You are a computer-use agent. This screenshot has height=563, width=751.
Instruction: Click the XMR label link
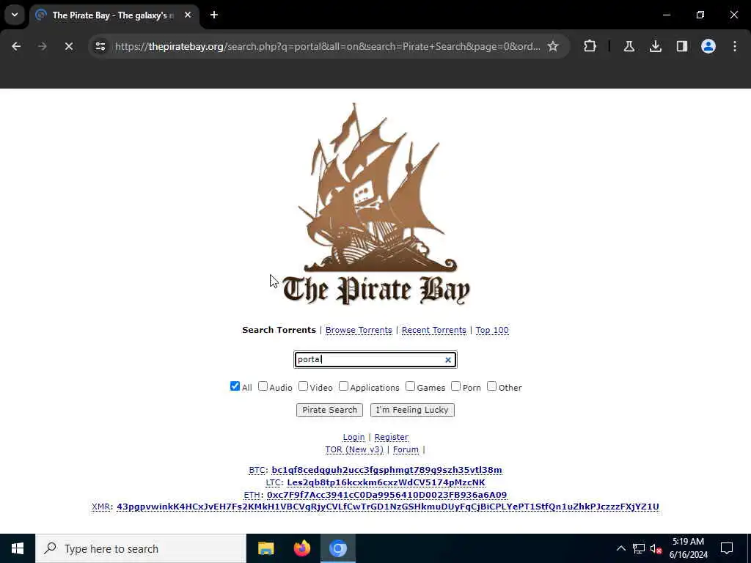point(101,507)
